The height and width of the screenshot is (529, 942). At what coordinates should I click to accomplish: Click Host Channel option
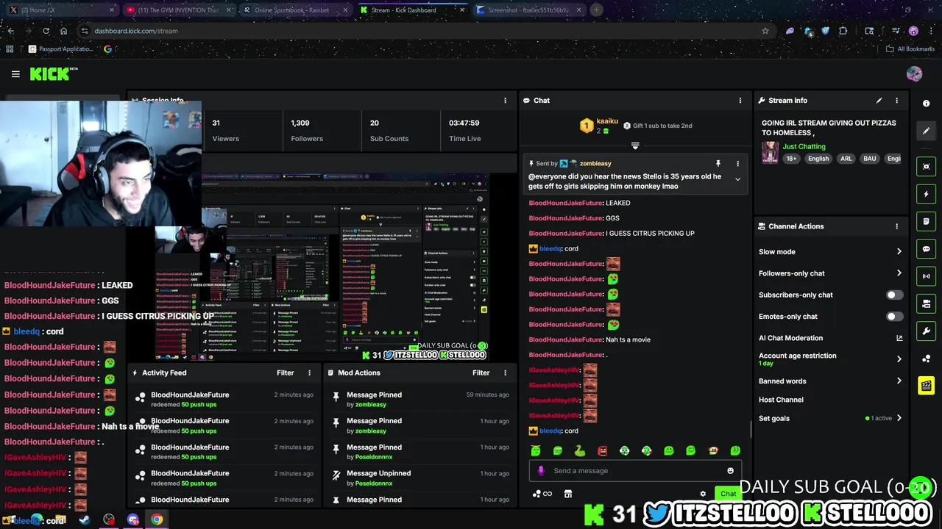[781, 400]
